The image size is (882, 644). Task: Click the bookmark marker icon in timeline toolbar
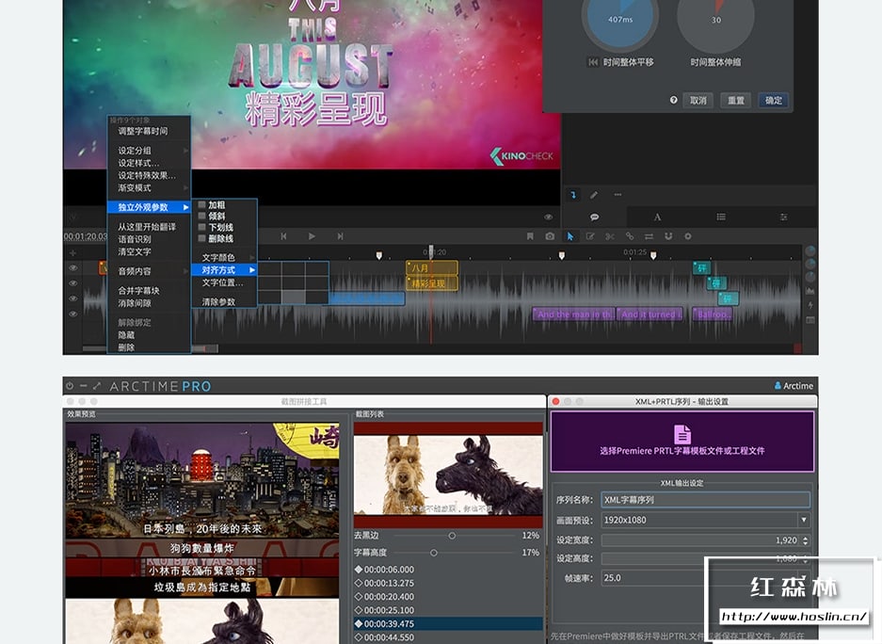pyautogui.click(x=530, y=236)
